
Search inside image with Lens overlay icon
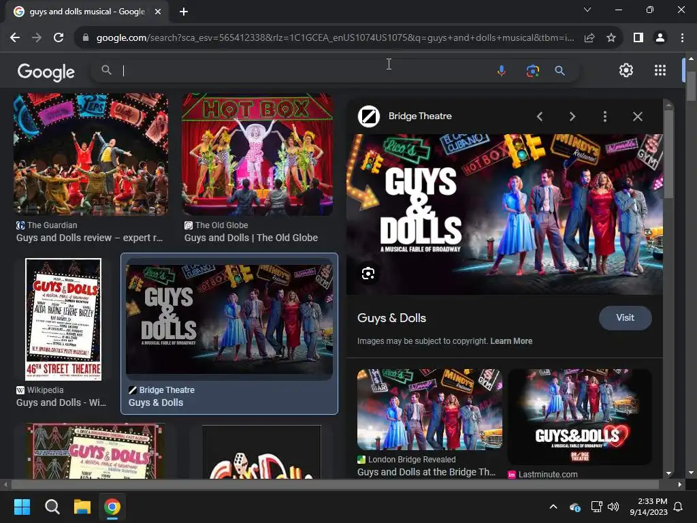[368, 274]
